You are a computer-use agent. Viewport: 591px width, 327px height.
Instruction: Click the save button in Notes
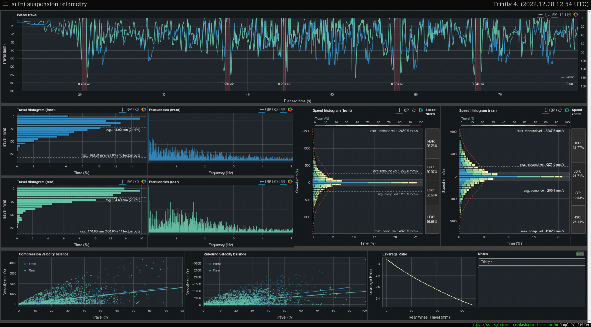pyautogui.click(x=580, y=254)
